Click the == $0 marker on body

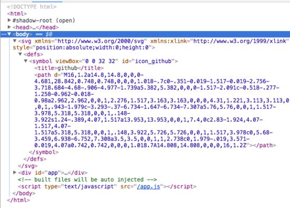44,34
